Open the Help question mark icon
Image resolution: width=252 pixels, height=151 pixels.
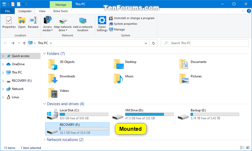pos(249,11)
